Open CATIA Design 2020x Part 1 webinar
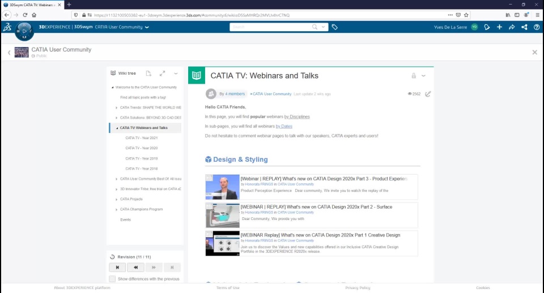 [320, 235]
